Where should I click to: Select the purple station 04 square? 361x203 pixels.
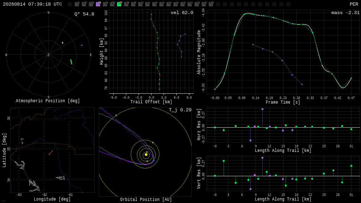pyautogui.click(x=98, y=4)
